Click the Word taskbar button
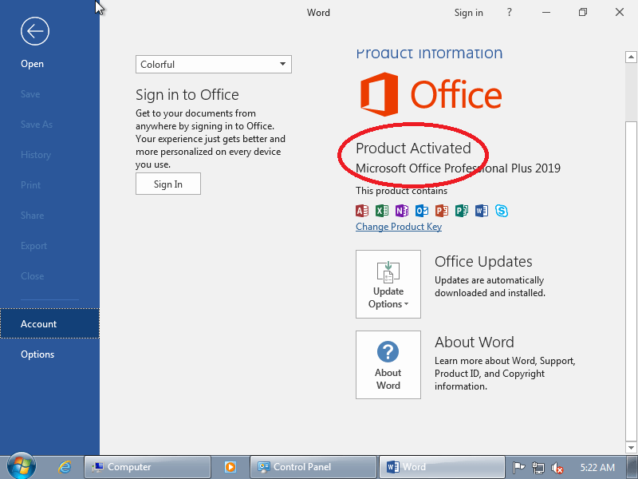This screenshot has width=638, height=479. tap(442, 467)
